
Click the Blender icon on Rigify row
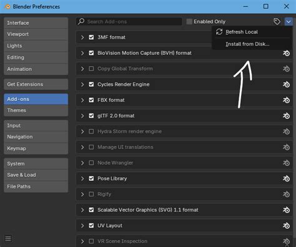coord(286,194)
